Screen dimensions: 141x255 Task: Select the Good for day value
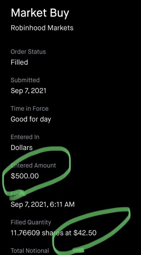(31, 120)
